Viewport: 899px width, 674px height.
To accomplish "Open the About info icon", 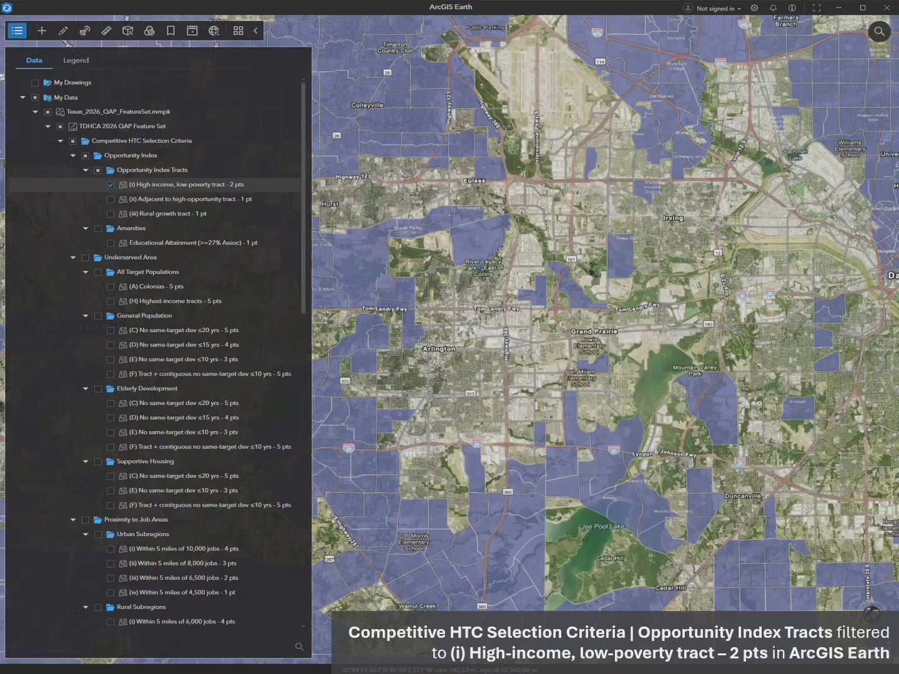I will (x=792, y=8).
